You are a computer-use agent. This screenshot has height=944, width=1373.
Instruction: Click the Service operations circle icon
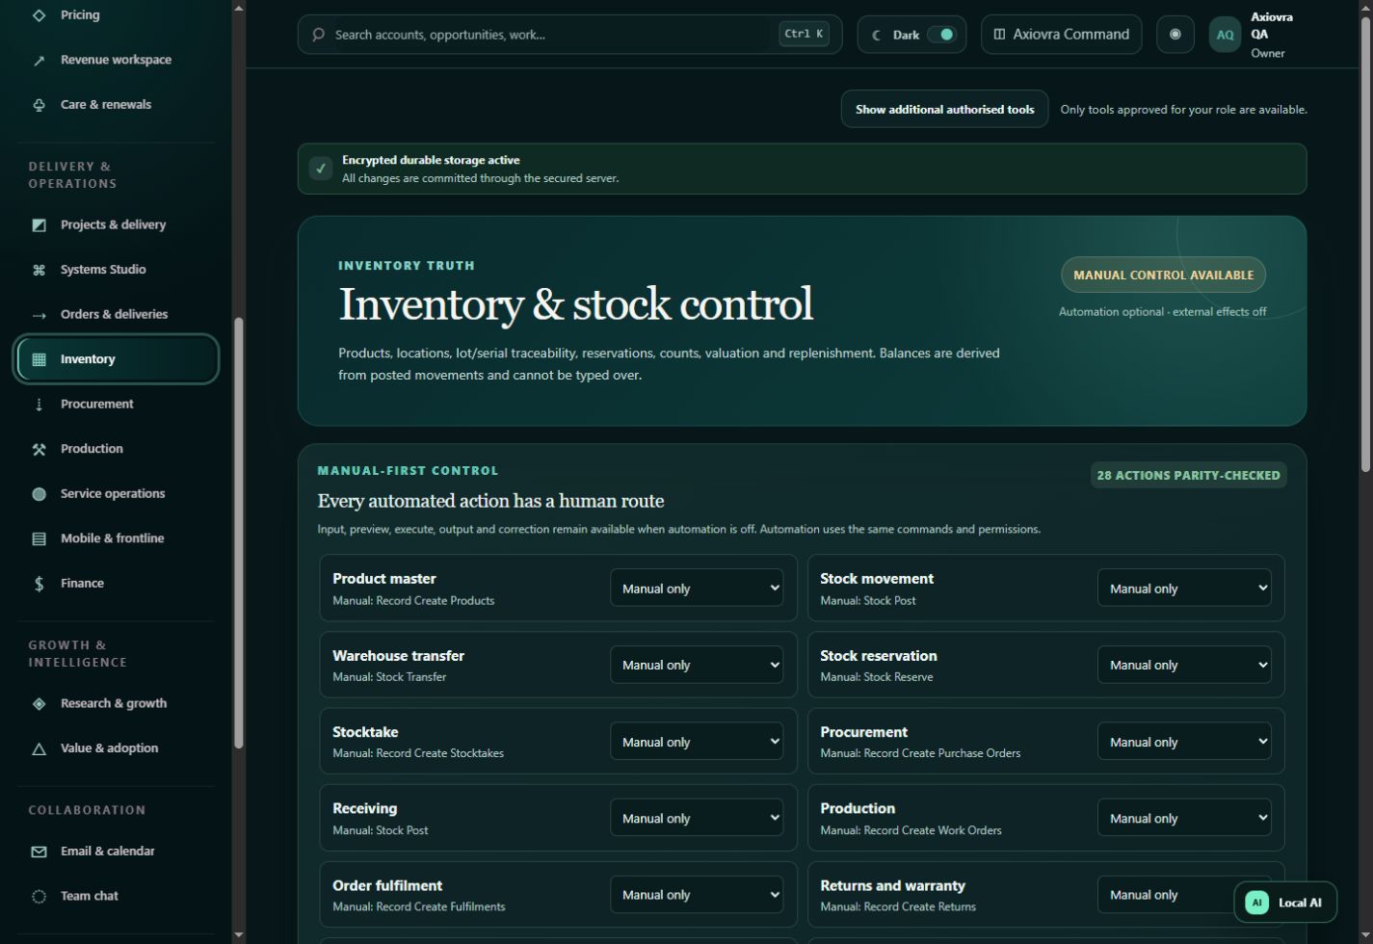(39, 494)
